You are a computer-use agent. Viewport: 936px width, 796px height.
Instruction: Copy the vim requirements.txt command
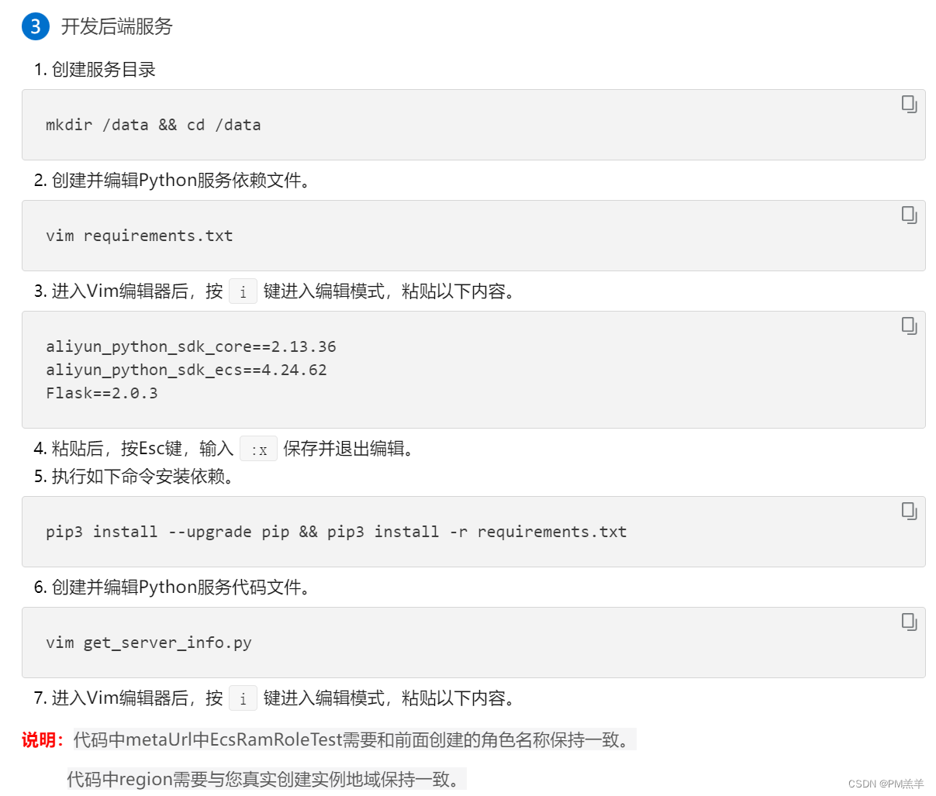pos(909,215)
